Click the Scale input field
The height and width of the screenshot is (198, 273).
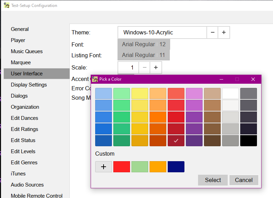(x=128, y=67)
